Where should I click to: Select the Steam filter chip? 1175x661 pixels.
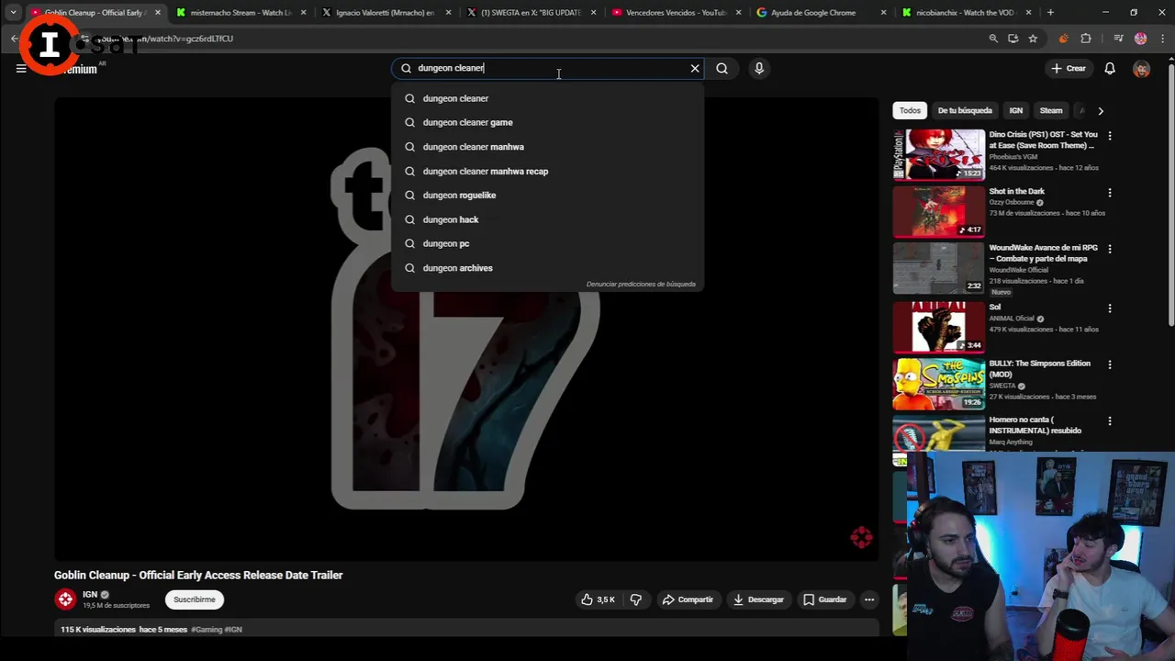(1051, 111)
